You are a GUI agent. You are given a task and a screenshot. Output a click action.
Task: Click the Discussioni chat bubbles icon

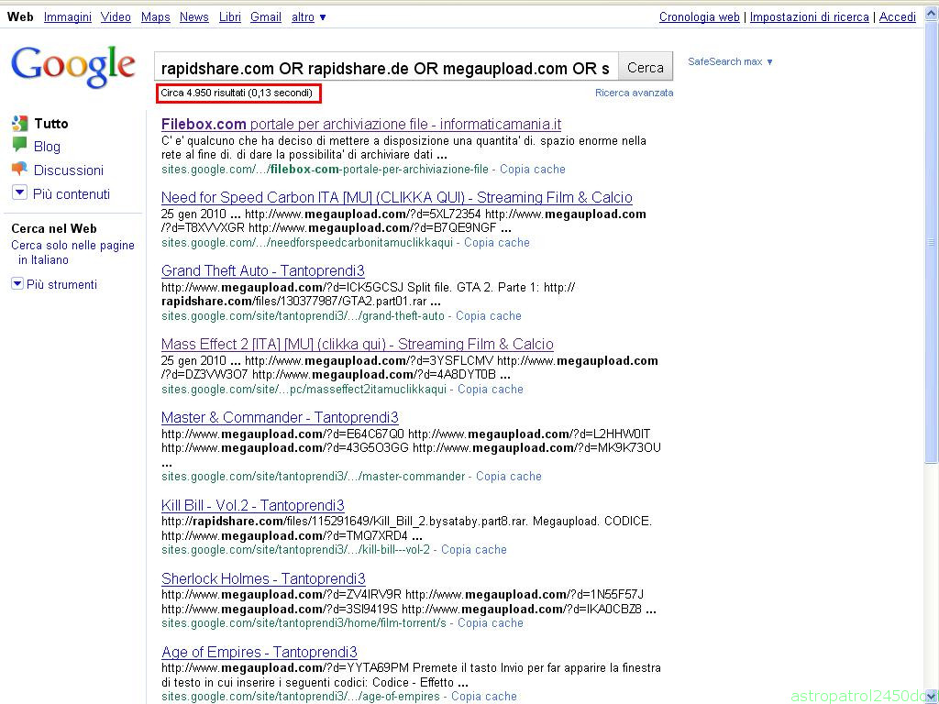20,170
